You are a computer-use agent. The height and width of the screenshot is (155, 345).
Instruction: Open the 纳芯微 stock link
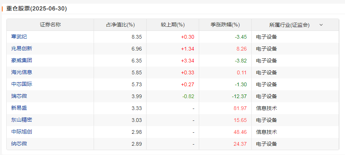[19, 144]
